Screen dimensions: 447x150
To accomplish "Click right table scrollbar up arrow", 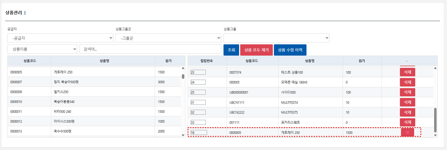I will (435, 68).
